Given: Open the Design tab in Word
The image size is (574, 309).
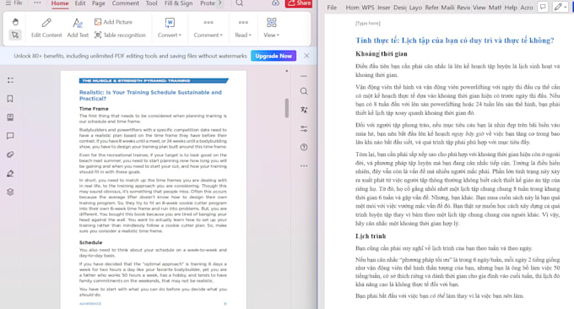Looking at the screenshot, I should click(400, 8).
